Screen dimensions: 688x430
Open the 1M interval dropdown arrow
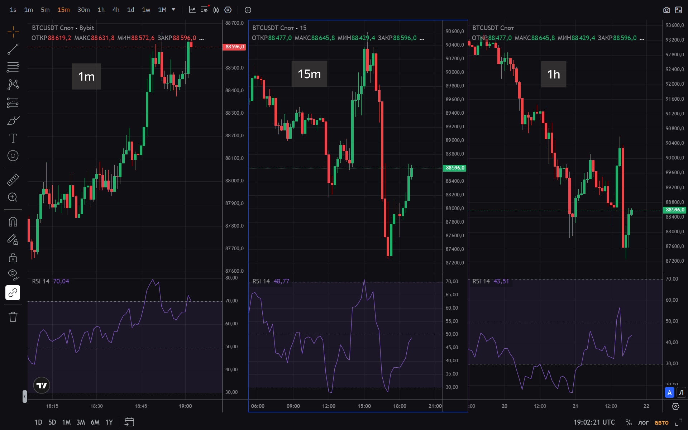(x=173, y=10)
